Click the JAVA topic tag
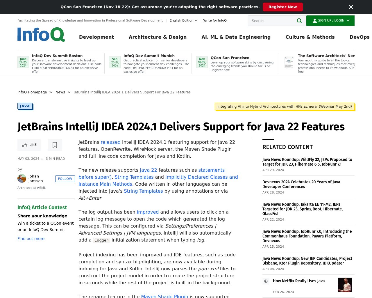Image resolution: width=372 pixels, height=298 pixels. coord(25,106)
